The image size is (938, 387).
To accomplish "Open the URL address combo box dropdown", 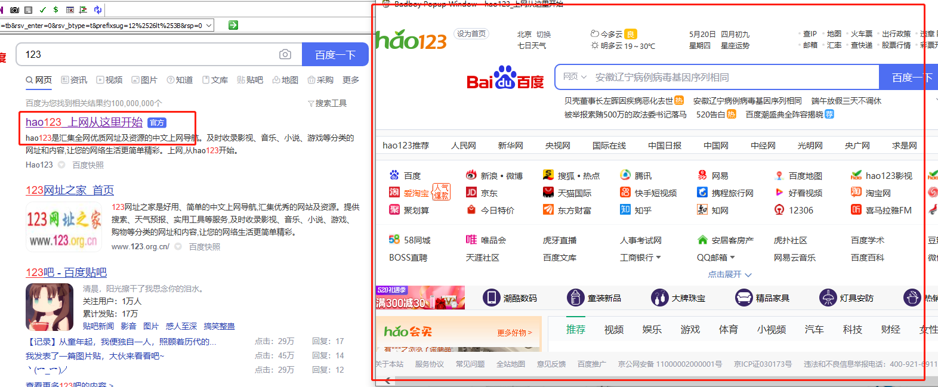I will click(x=209, y=26).
